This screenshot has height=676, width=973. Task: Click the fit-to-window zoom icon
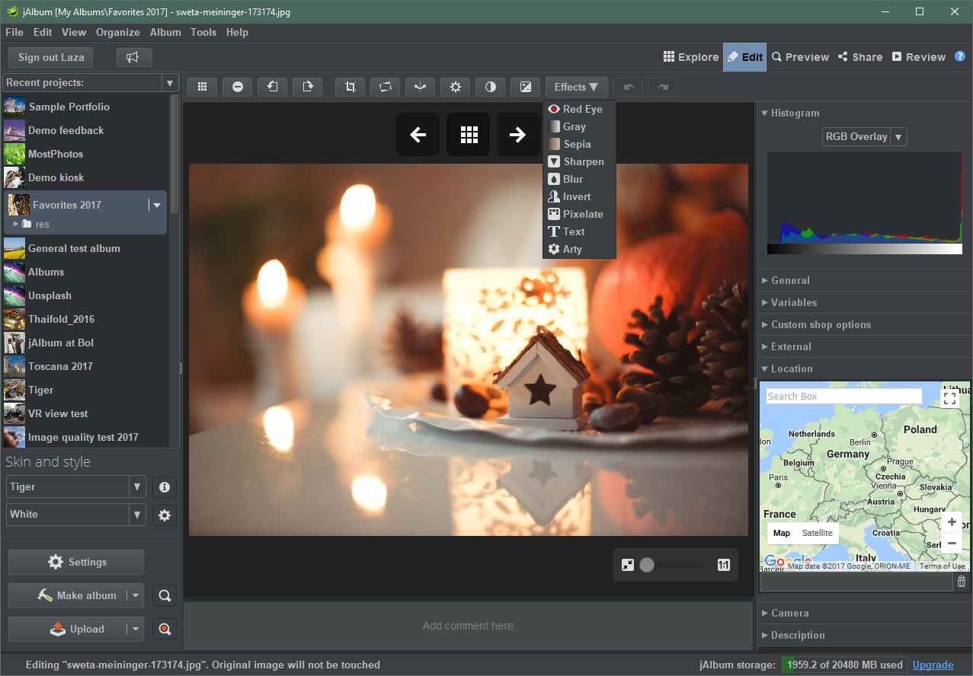(x=627, y=565)
